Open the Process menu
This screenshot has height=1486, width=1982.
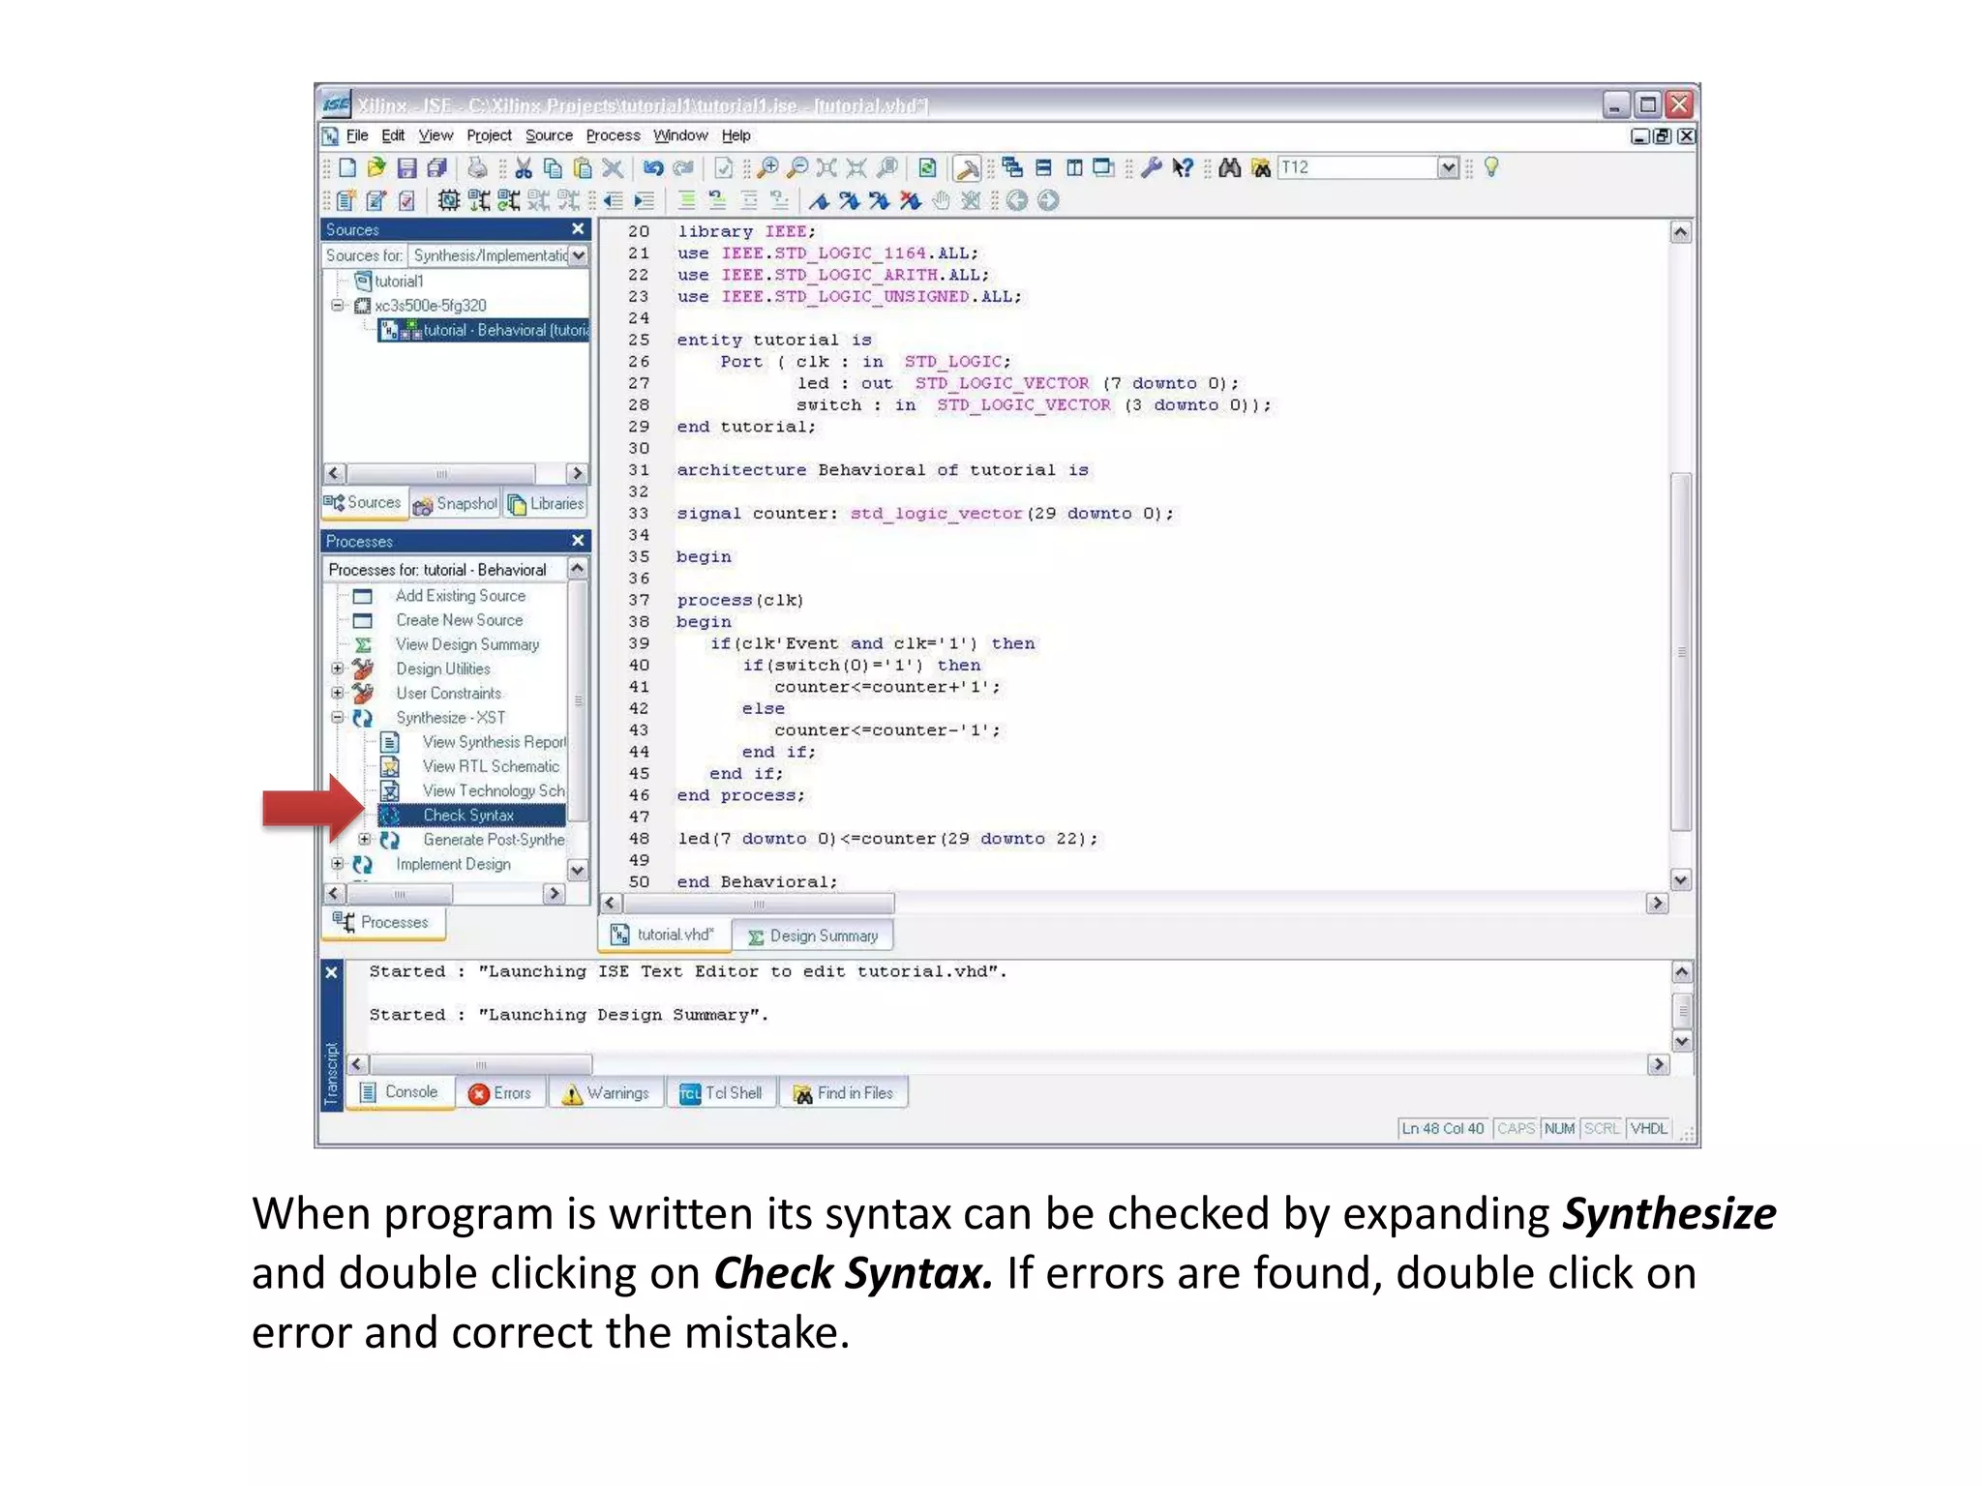(x=613, y=135)
